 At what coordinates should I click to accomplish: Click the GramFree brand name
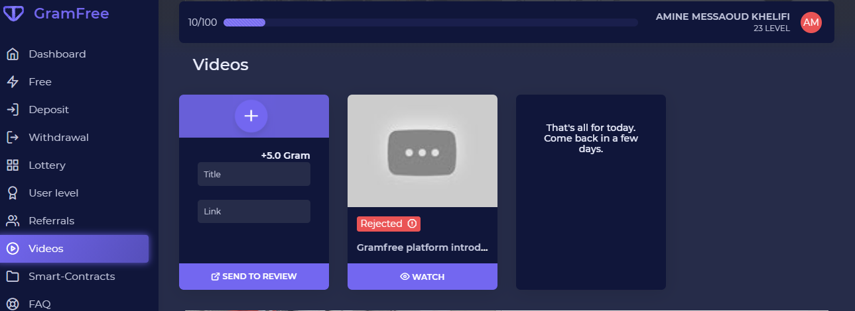[x=71, y=13]
